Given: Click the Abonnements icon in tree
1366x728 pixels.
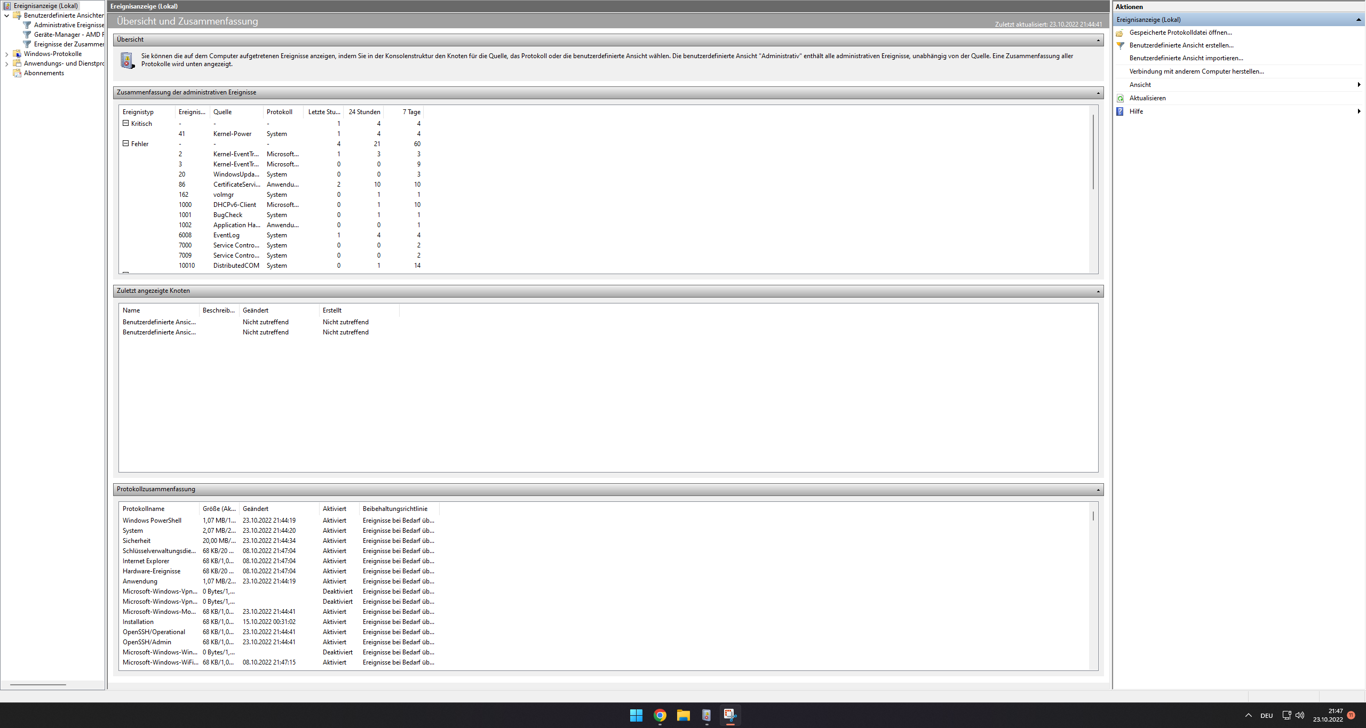Looking at the screenshot, I should 17,73.
